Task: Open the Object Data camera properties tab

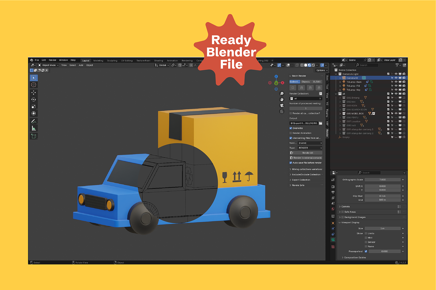Action: 333,240
